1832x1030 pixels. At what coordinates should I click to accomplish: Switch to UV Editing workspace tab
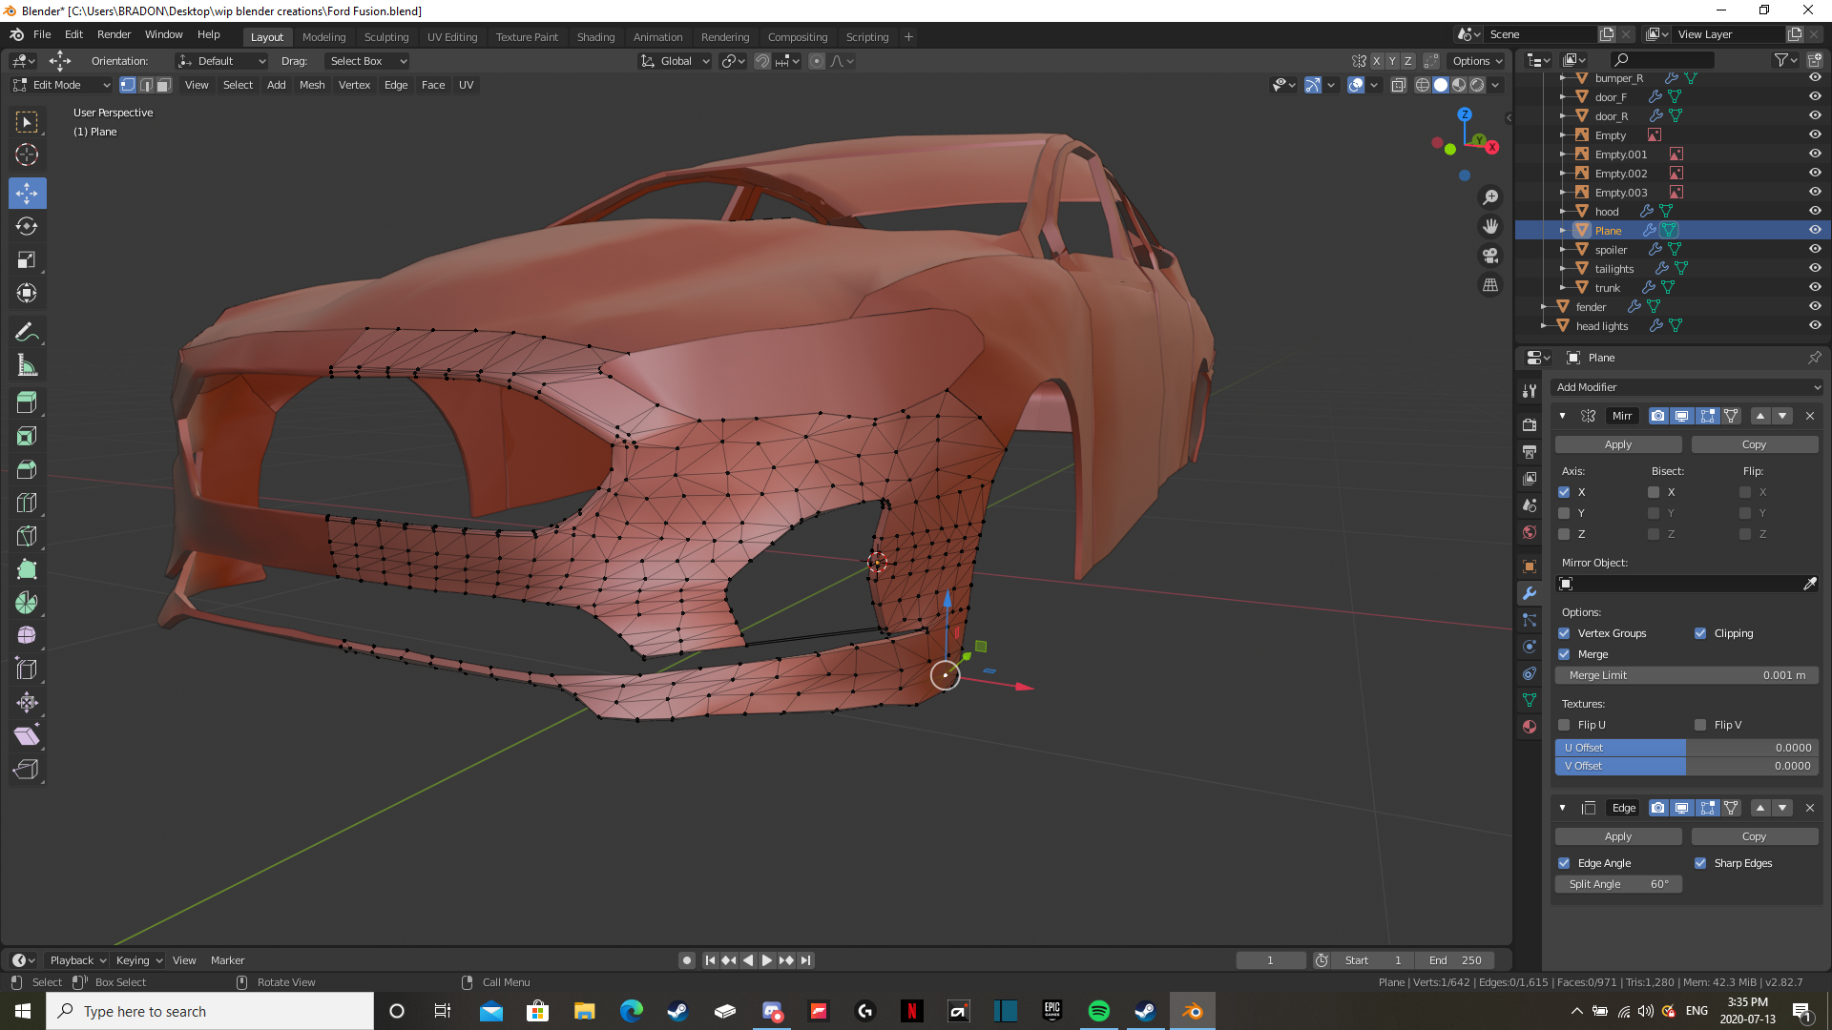coord(452,37)
